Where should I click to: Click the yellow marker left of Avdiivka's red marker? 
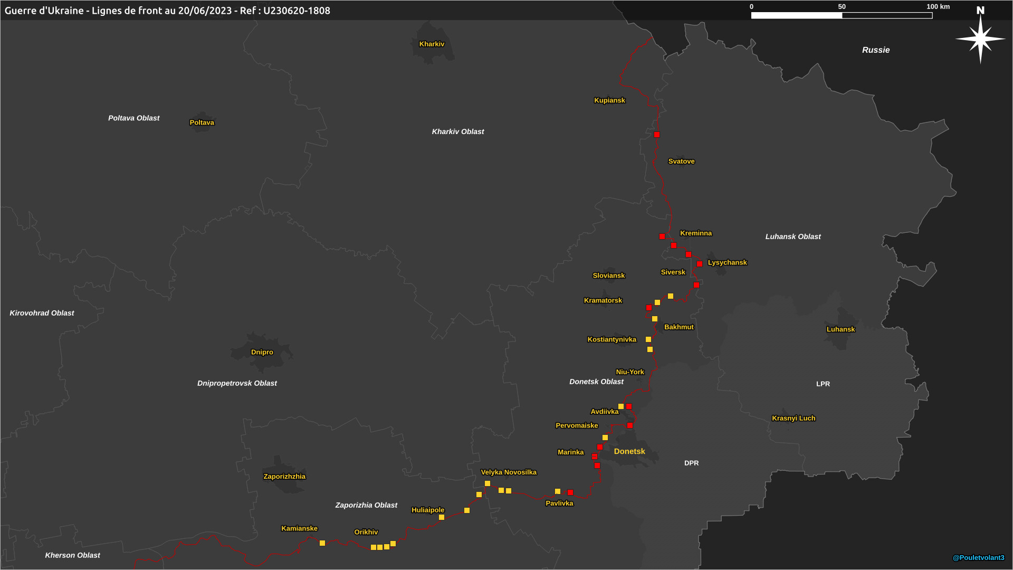point(621,406)
